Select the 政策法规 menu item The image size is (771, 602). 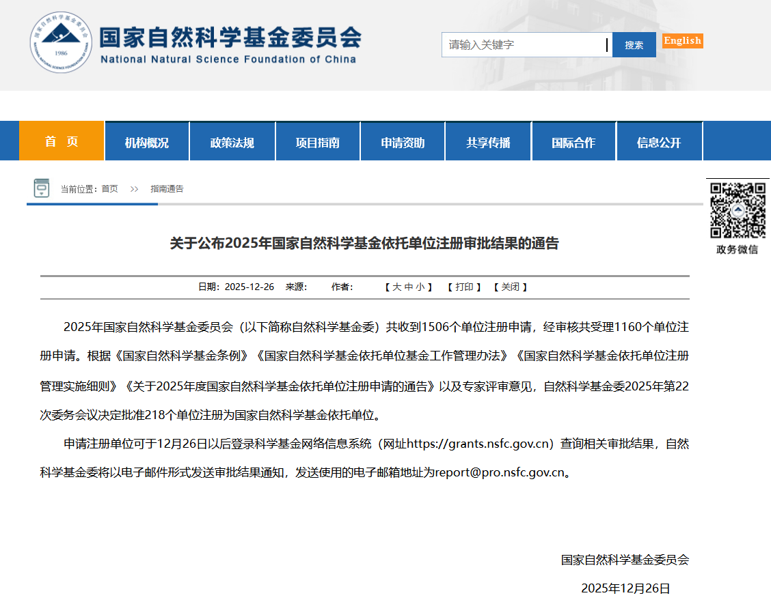pyautogui.click(x=232, y=143)
